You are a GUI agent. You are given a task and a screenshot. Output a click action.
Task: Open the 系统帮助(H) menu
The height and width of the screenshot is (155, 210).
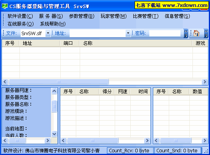pyautogui.click(x=53, y=24)
